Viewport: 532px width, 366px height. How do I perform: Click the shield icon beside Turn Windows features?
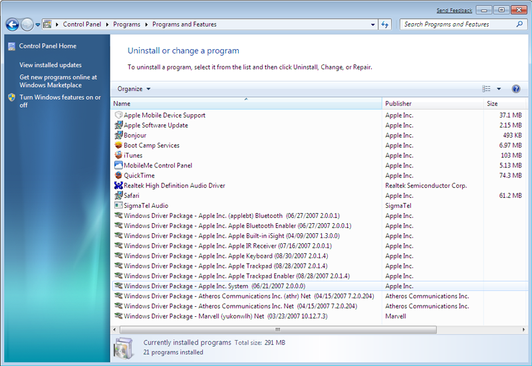tap(11, 98)
